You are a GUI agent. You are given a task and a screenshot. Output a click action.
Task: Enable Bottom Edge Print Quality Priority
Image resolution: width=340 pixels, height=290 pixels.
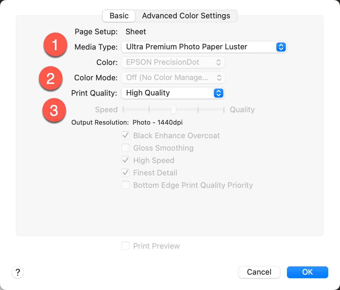point(126,185)
